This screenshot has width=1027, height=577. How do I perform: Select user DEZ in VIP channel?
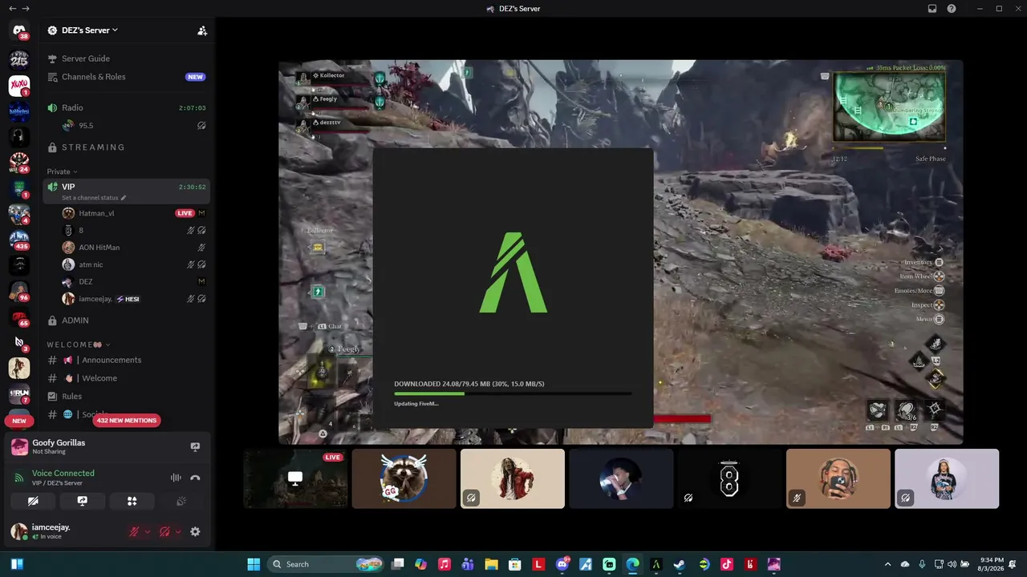click(x=133, y=282)
